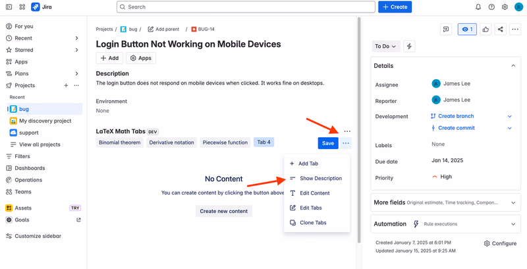Toggle the watch eye button
The height and width of the screenshot is (269, 527).
click(467, 29)
